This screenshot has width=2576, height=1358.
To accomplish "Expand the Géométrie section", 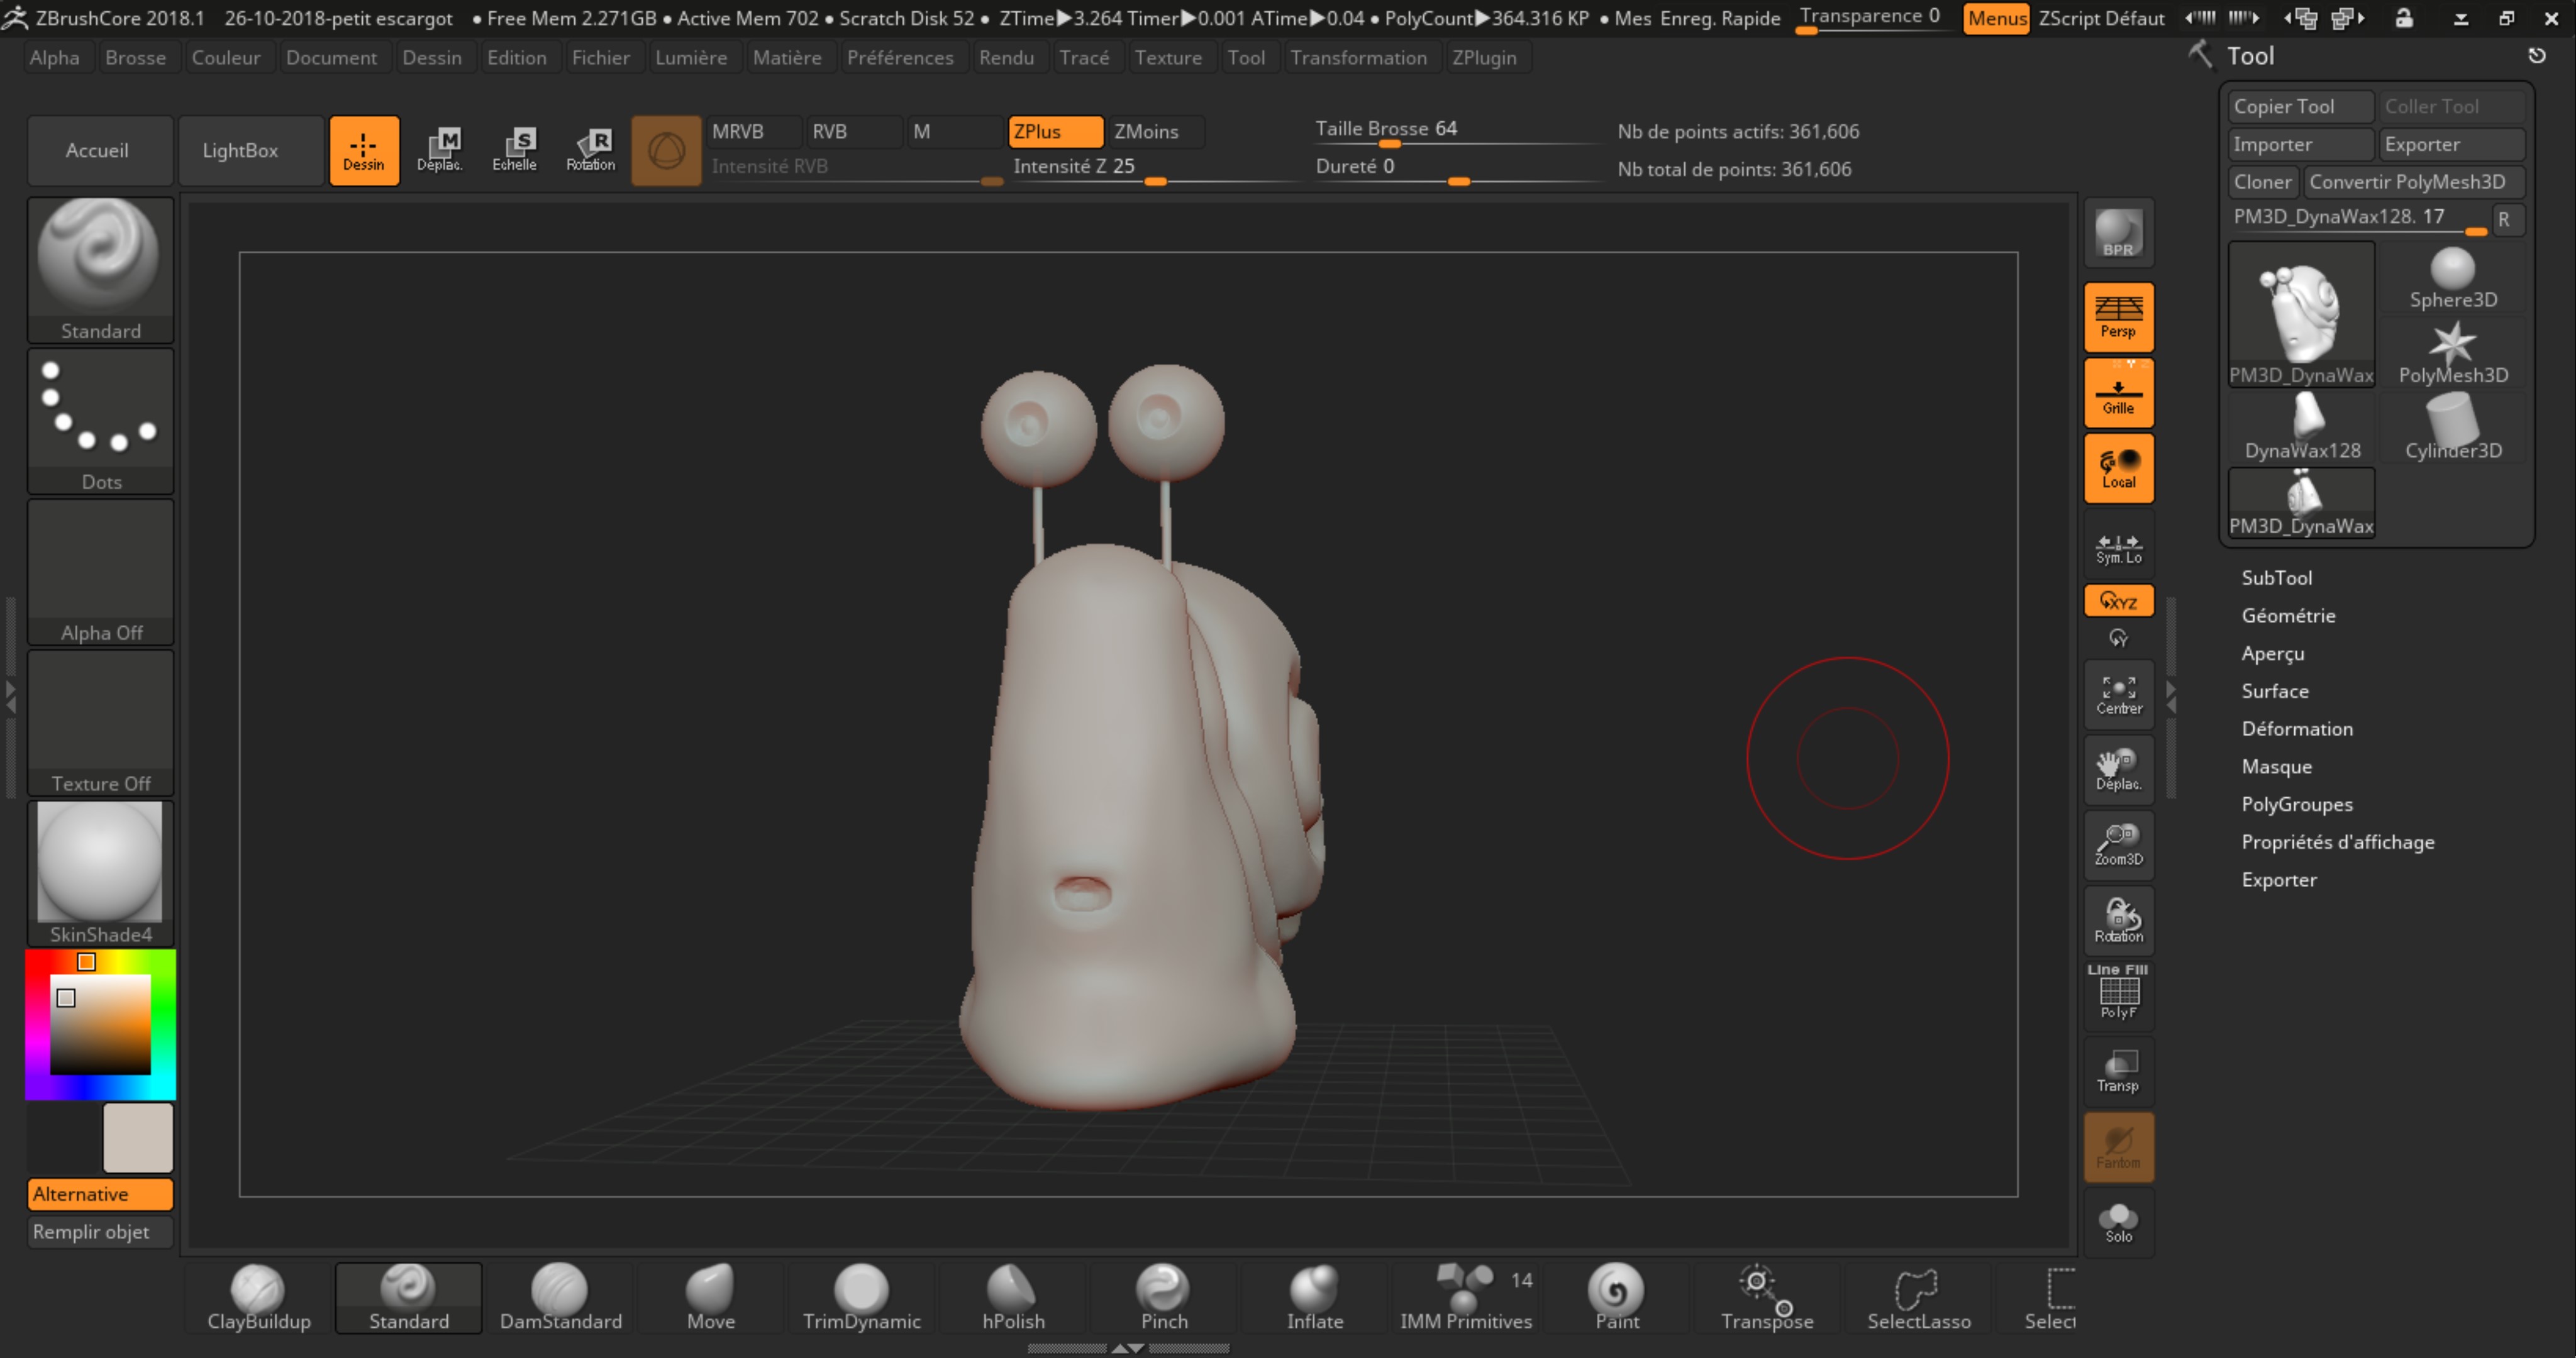I will tap(2288, 616).
